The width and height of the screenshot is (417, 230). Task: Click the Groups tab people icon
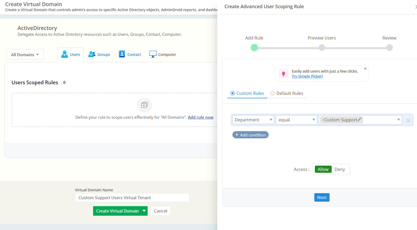(92, 54)
